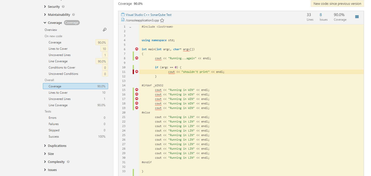The image size is (371, 176).
Task: Click the issue icon on line 6
Action: pyautogui.click(x=137, y=49)
